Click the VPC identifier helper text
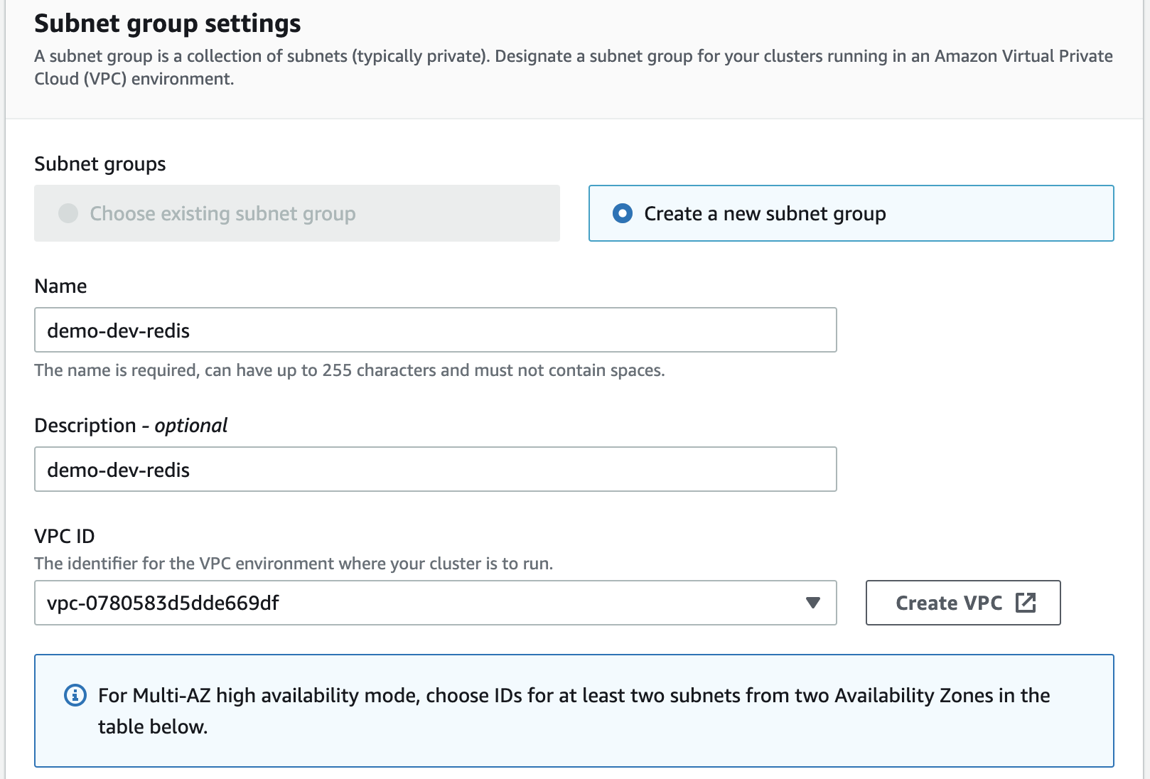The image size is (1150, 779). point(294,564)
